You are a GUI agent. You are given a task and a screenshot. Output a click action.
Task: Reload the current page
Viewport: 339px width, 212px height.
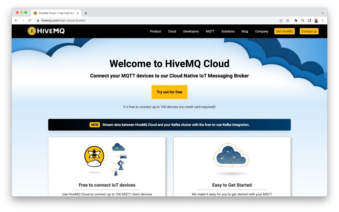[x=29, y=20]
